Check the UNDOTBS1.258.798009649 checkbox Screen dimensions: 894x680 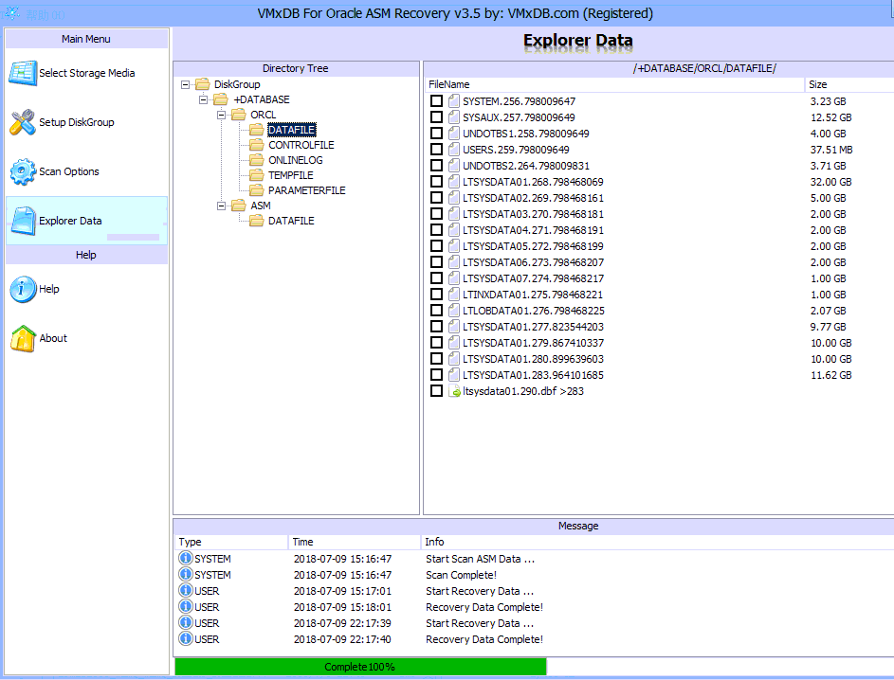pyautogui.click(x=436, y=133)
